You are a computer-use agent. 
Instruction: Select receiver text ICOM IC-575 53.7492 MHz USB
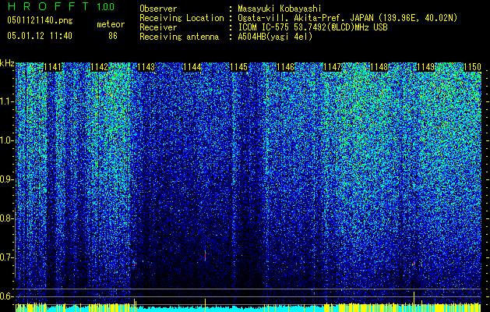click(312, 27)
